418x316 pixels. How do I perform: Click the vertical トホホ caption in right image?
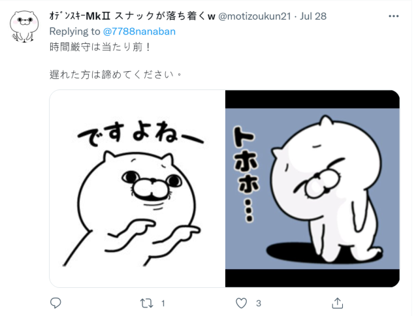coord(246,174)
